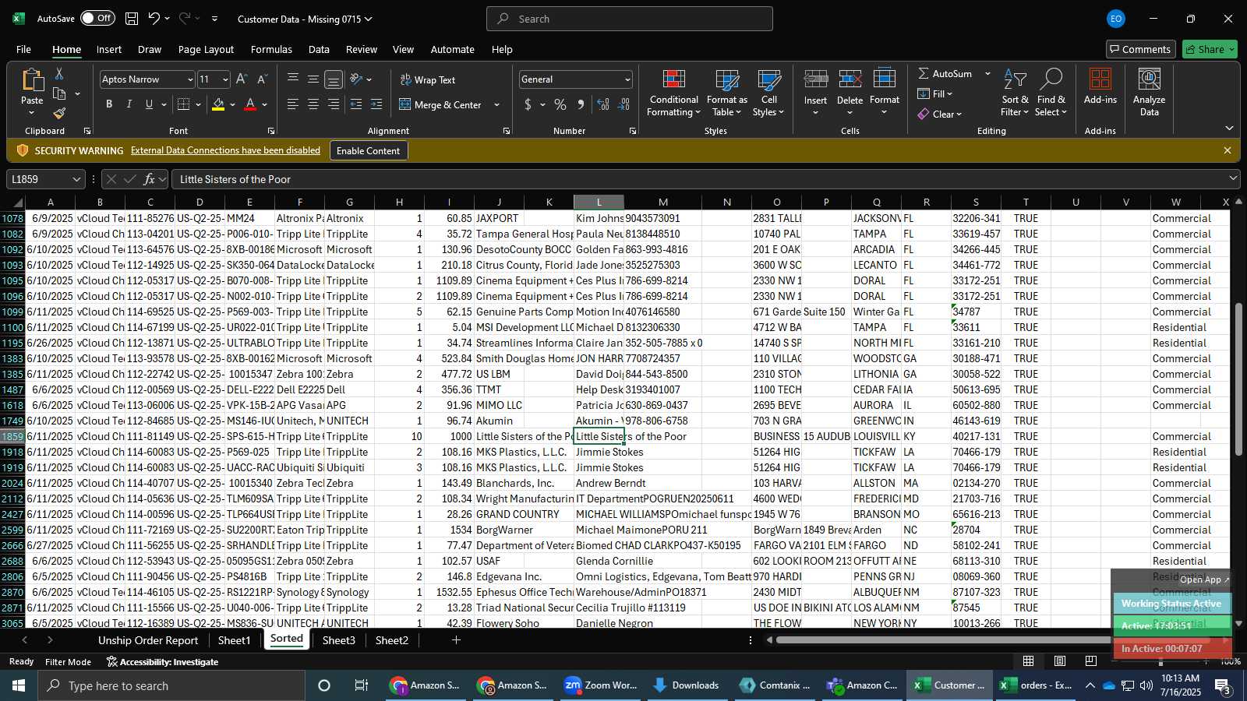The image size is (1247, 701).
Task: Click the Save icon in title bar
Action: (132, 19)
